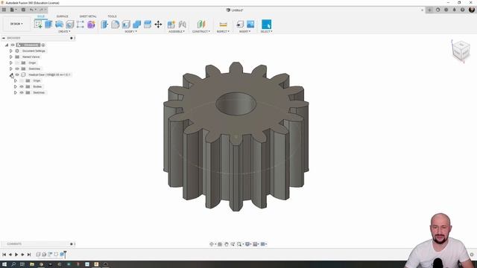The height and width of the screenshot is (268, 477).
Task: Open the Design workspace dropdown
Action: [16, 24]
